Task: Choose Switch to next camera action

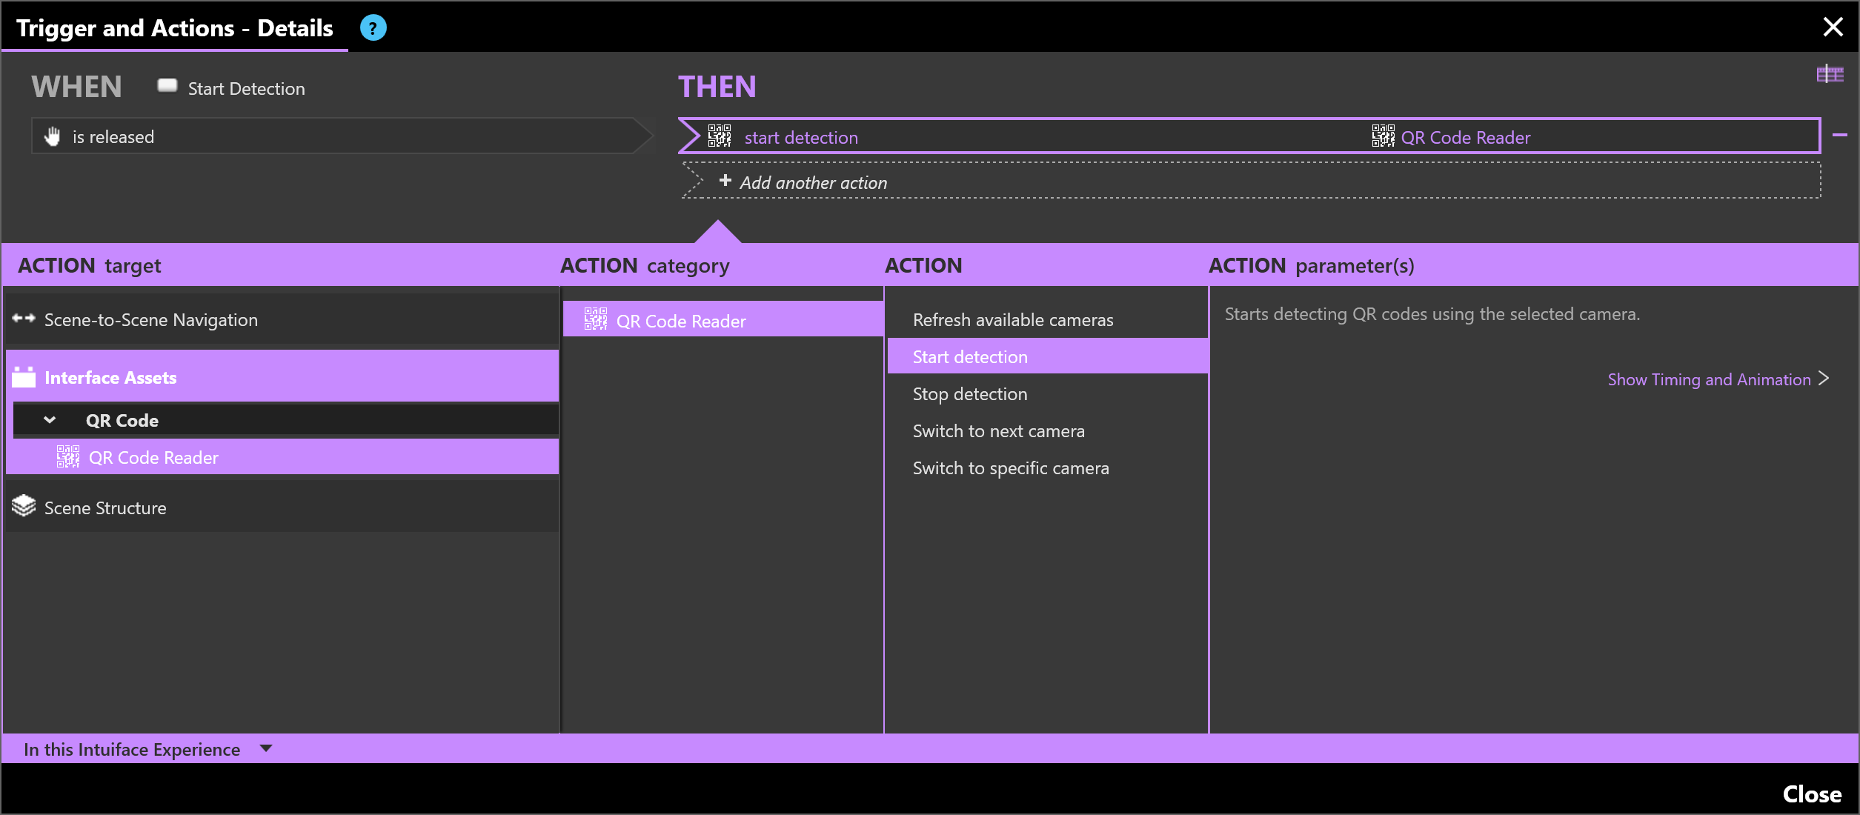Action: [x=1046, y=430]
